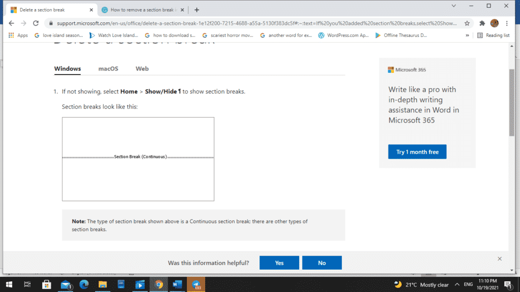520x292 pixels.
Task: Switch to the macOS tab
Action: (x=108, y=68)
